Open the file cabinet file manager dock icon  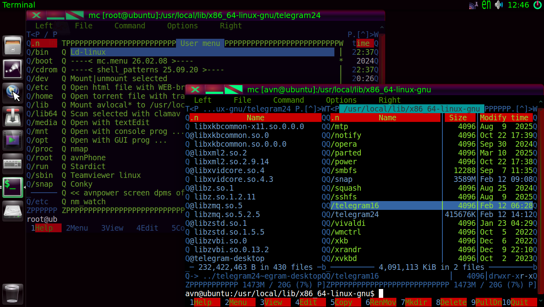coord(13,46)
